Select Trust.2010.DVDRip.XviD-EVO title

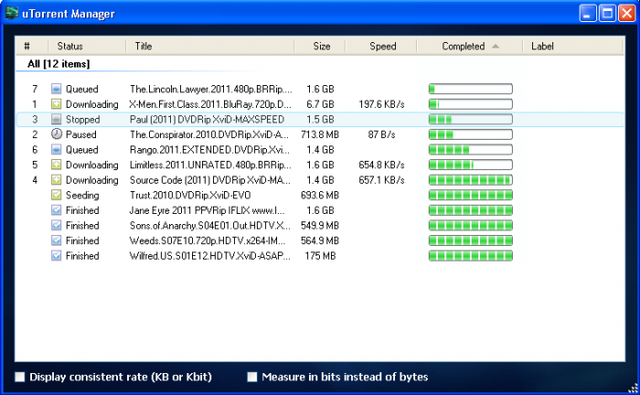pos(190,195)
